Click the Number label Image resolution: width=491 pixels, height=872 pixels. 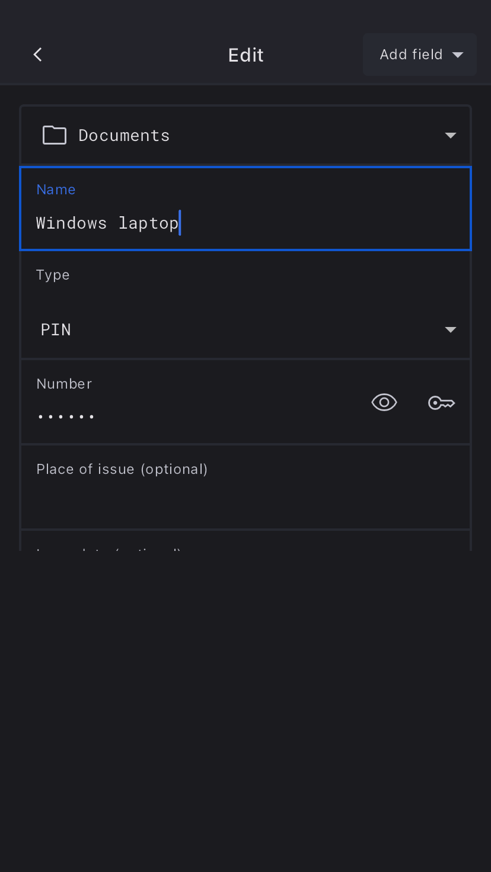point(64,384)
